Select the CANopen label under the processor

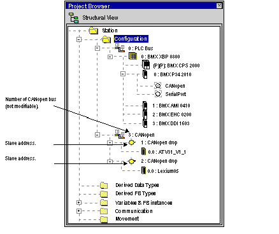(x=175, y=86)
